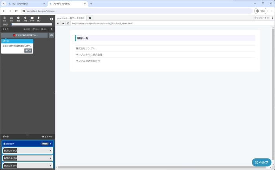Click the screenshot icon beside record button
275x170 pixels.
(51, 35)
